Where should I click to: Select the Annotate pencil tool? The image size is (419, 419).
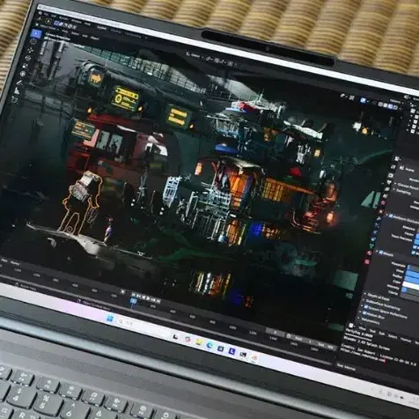click(19, 84)
